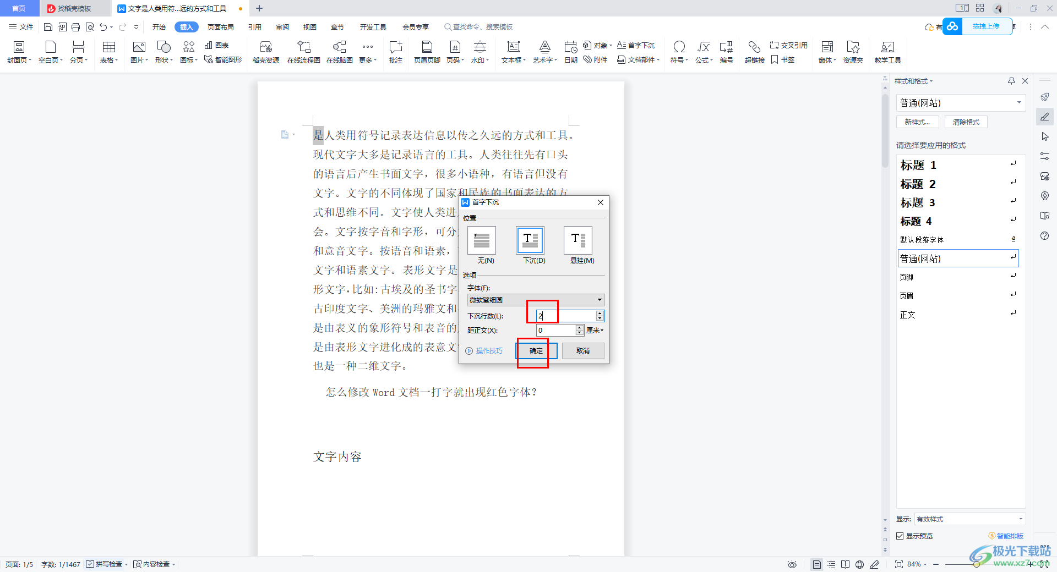This screenshot has height=572, width=1057.
Task: Open the font (字体) dropdown in the dialog
Action: coord(536,300)
